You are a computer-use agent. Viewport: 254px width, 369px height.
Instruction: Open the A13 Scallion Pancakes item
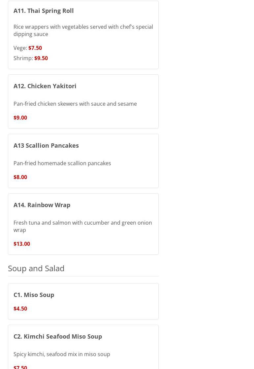tap(46, 146)
